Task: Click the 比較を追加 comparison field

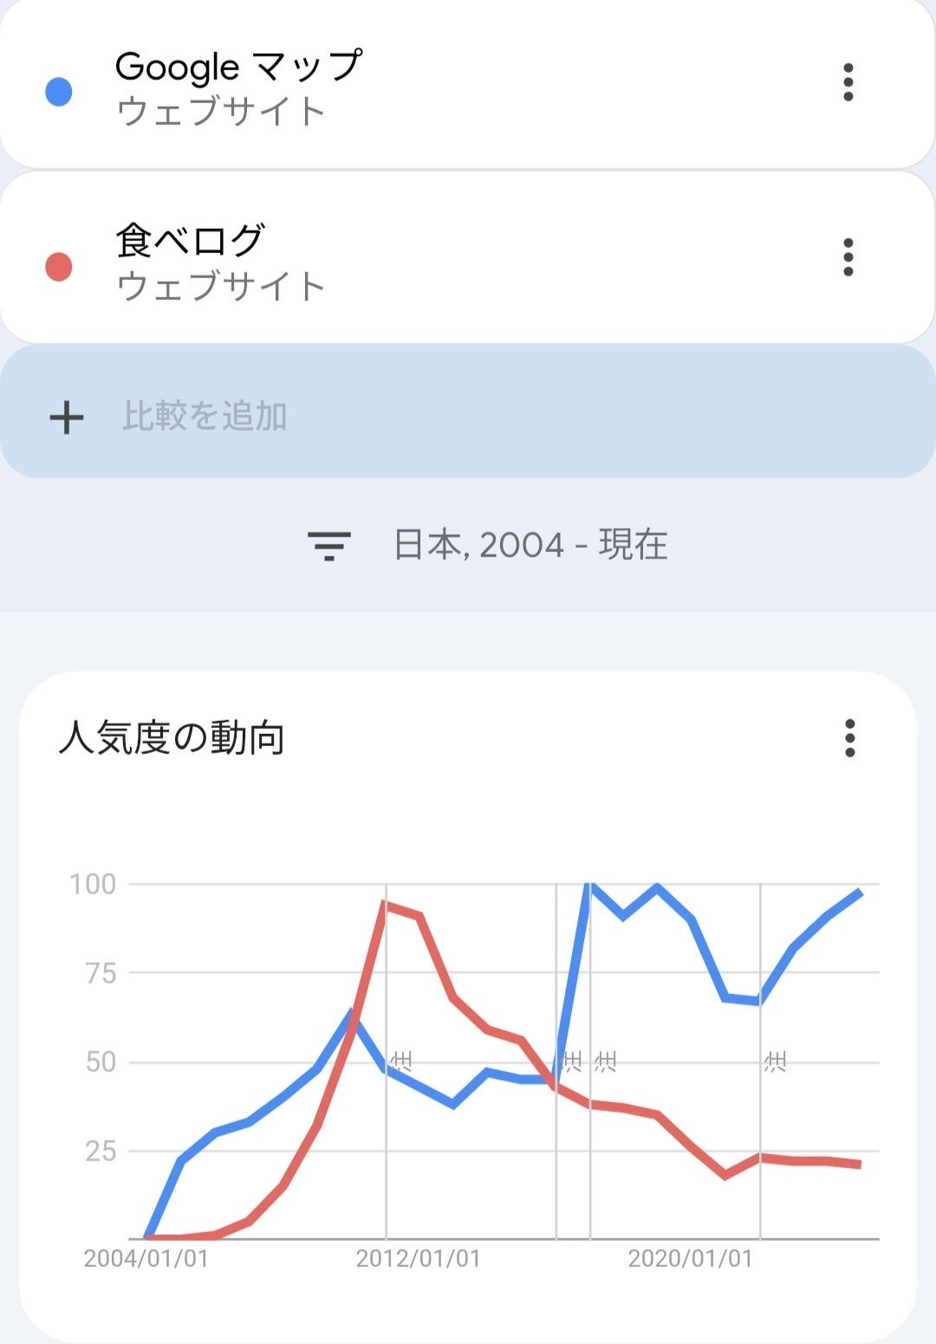Action: pos(205,417)
